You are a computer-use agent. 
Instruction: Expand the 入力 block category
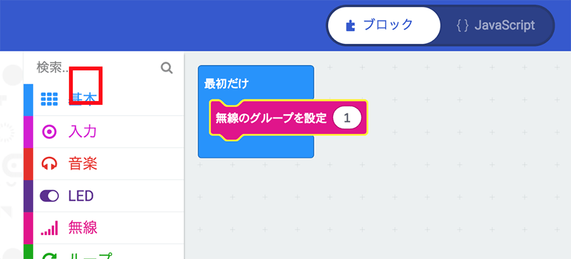(82, 131)
